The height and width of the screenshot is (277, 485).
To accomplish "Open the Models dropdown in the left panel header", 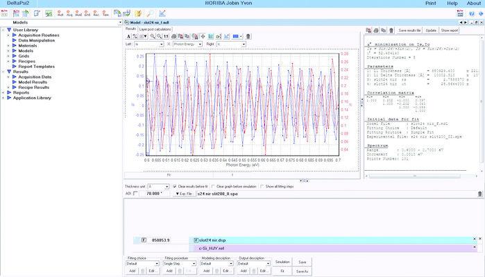I will coord(120,22).
